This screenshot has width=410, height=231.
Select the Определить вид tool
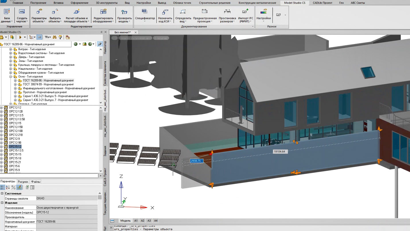click(183, 15)
